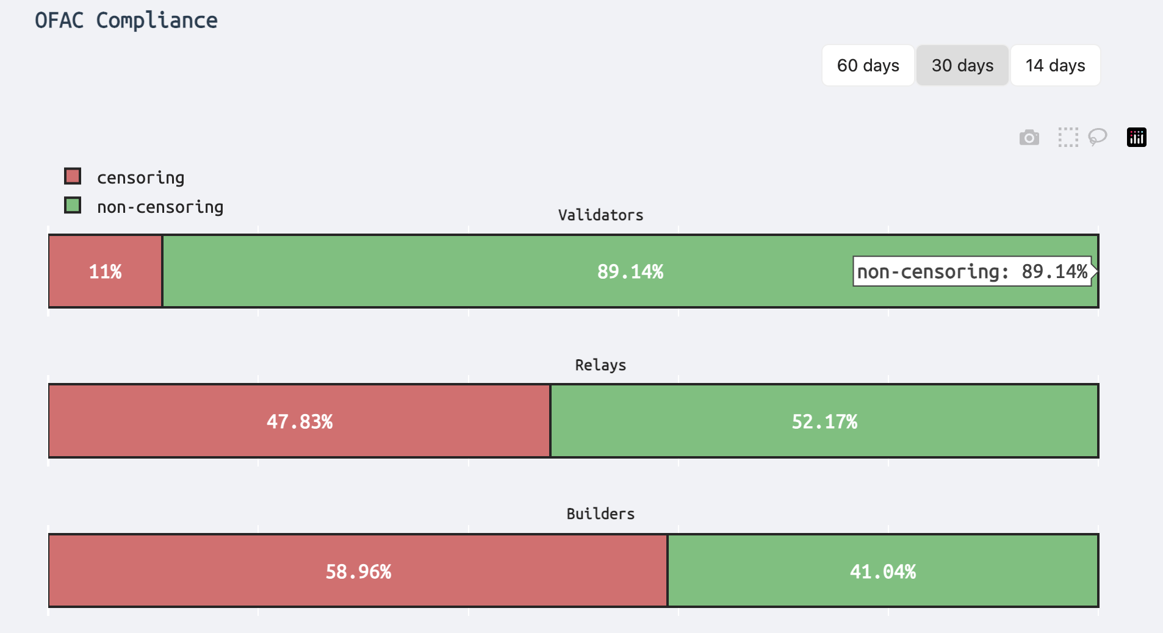Click the Plotly logo icon
The height and width of the screenshot is (633, 1163).
coord(1136,137)
